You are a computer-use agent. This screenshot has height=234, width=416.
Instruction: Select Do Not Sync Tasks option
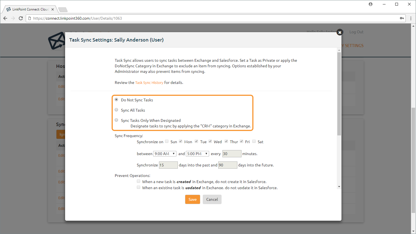116,100
